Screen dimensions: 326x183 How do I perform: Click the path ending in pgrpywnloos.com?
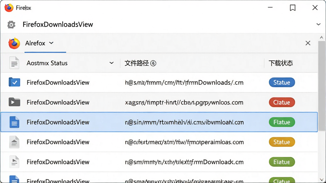184,103
